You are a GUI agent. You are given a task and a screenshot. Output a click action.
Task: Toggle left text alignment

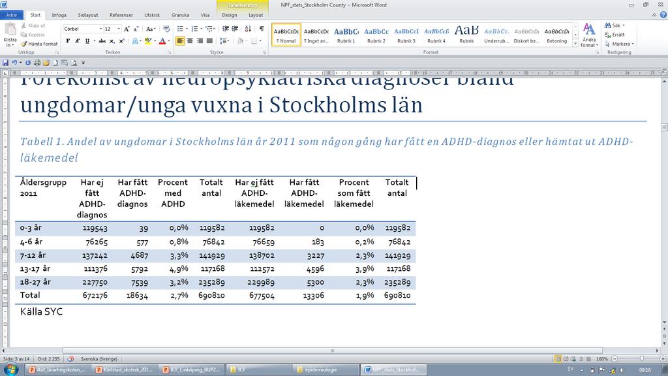(x=180, y=41)
